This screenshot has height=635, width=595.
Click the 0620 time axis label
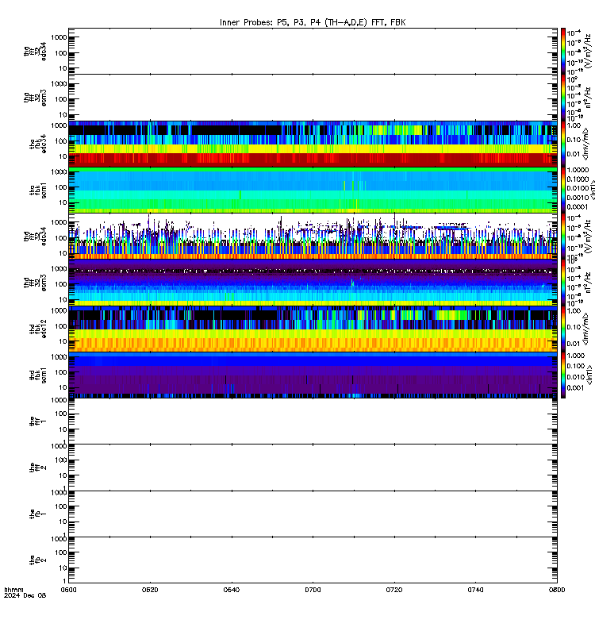pos(150,590)
